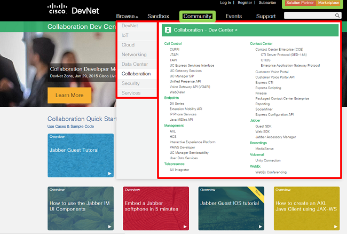
Task: Click the Marketplace button
Action: pyautogui.click(x=329, y=3)
